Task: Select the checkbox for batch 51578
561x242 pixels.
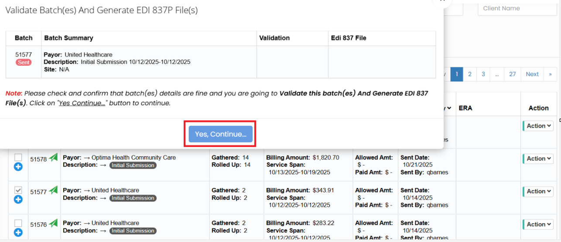Action: coord(18,158)
